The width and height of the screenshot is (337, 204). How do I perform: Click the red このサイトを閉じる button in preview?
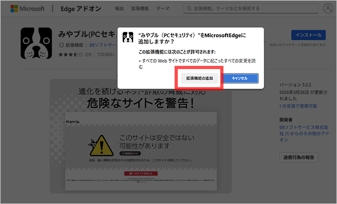pos(141,173)
